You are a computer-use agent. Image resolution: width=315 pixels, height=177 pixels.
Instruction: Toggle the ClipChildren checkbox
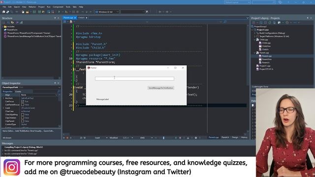pyautogui.click(x=23, y=118)
